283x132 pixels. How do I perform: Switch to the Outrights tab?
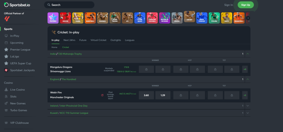click(x=116, y=40)
